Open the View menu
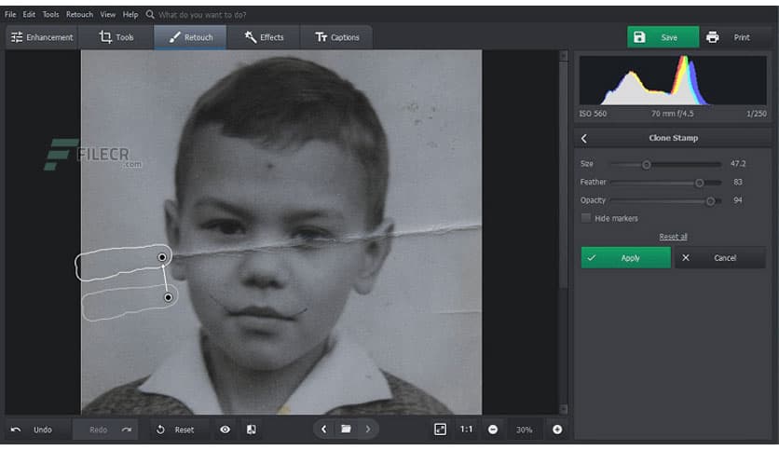This screenshot has height=451, width=779. [x=108, y=14]
